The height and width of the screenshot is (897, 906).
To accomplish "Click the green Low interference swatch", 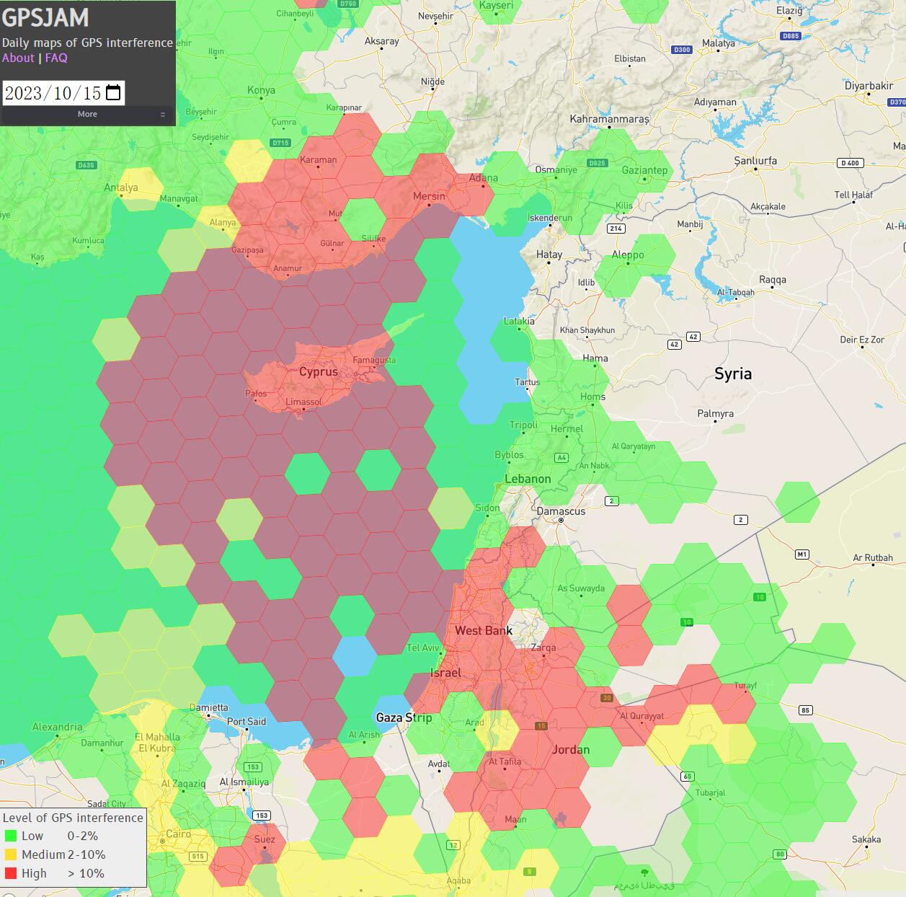I will [x=11, y=836].
